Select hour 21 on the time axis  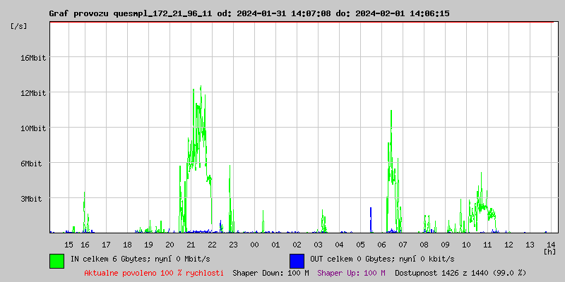[x=191, y=244]
